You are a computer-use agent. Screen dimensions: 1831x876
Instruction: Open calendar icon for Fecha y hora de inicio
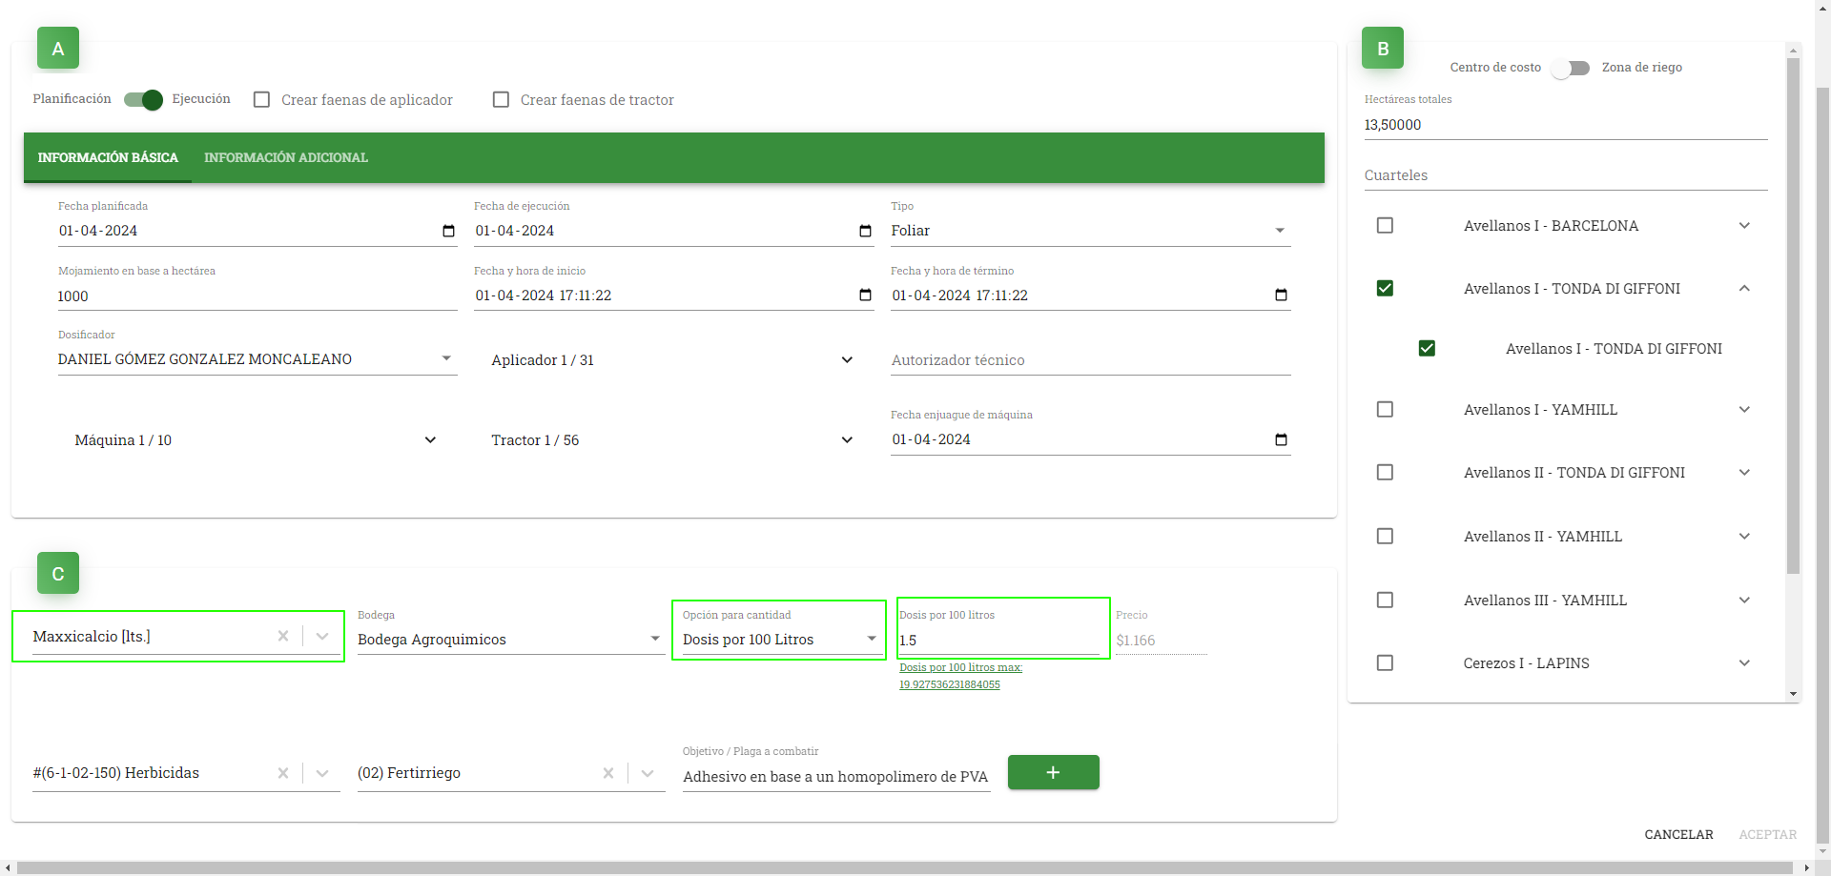865,295
